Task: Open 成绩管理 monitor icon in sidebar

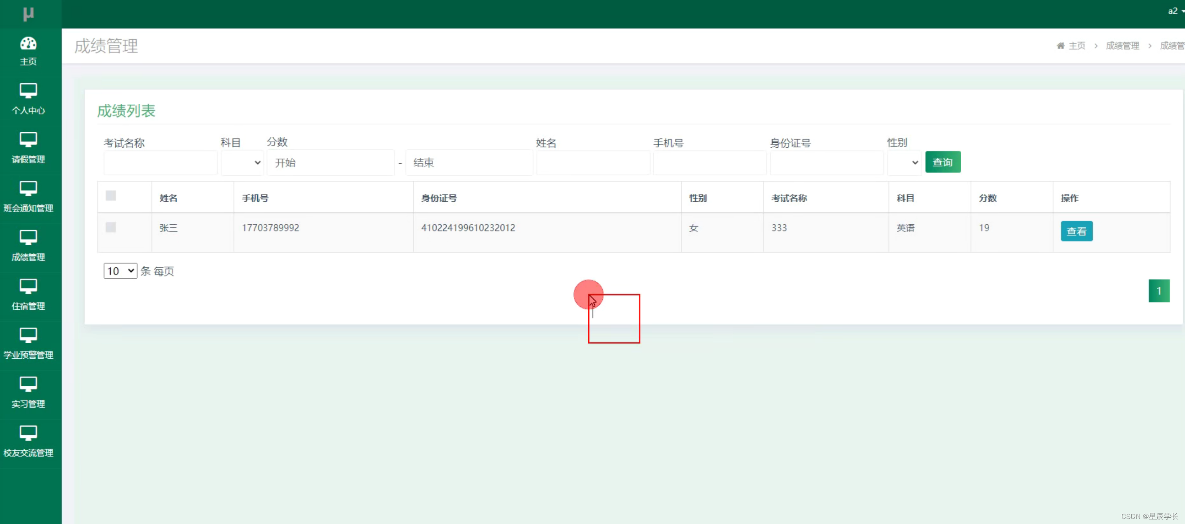Action: pyautogui.click(x=28, y=238)
